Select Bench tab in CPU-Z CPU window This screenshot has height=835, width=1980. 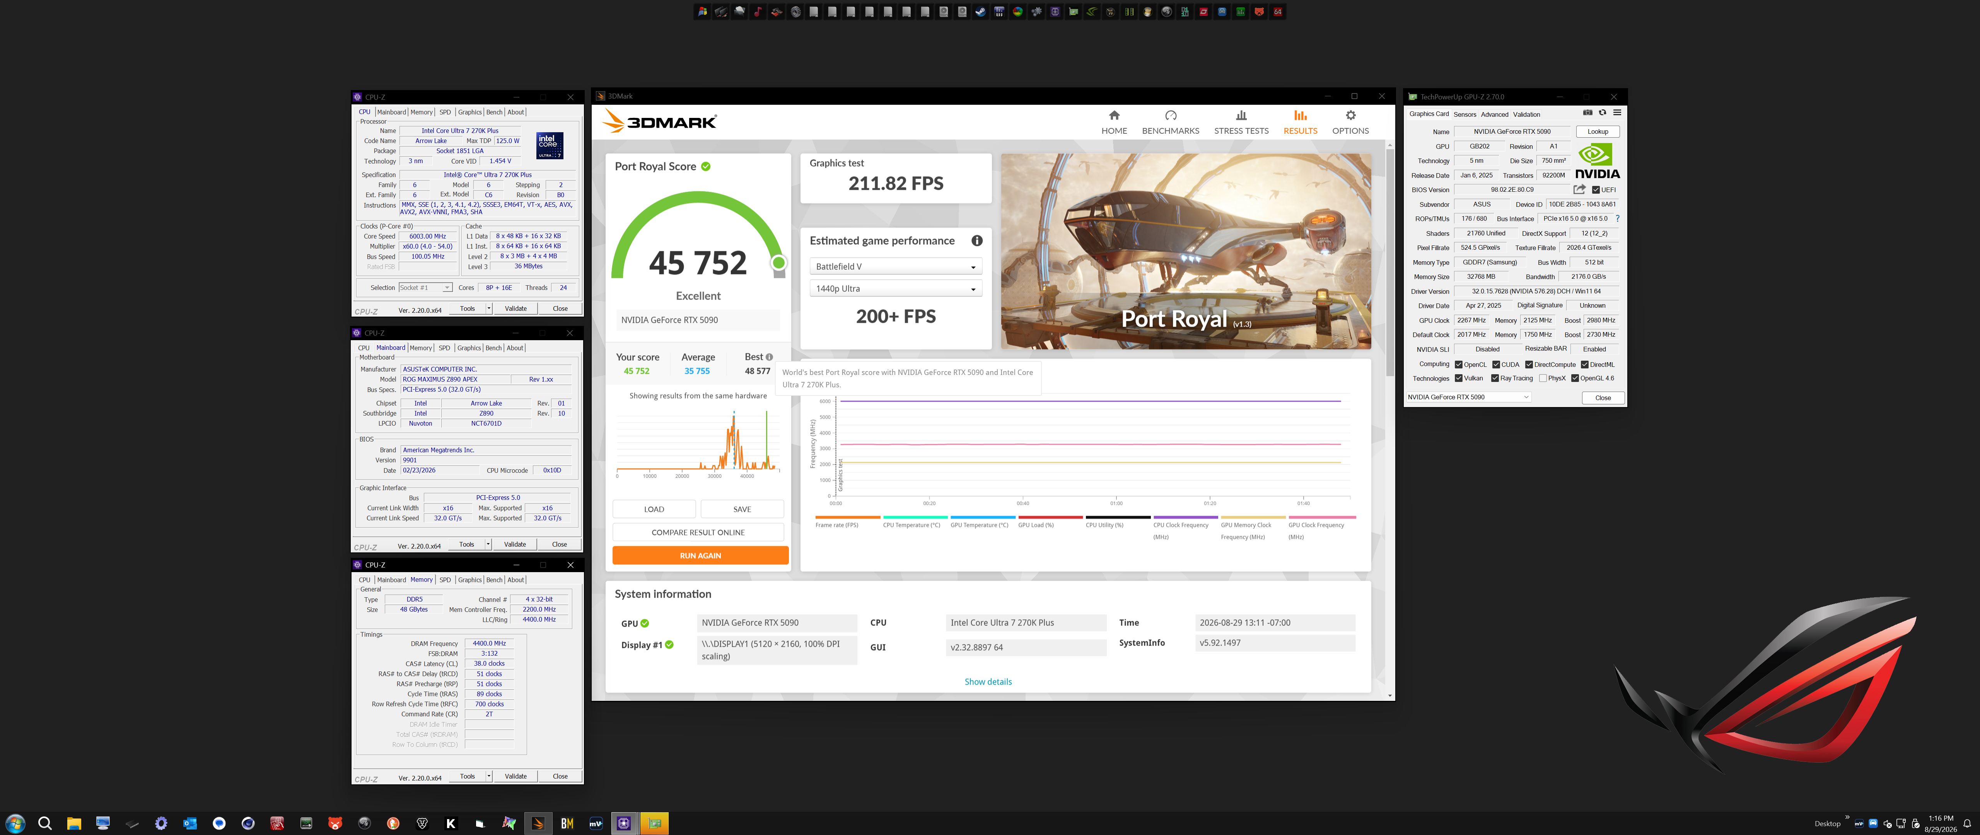[x=494, y=112]
